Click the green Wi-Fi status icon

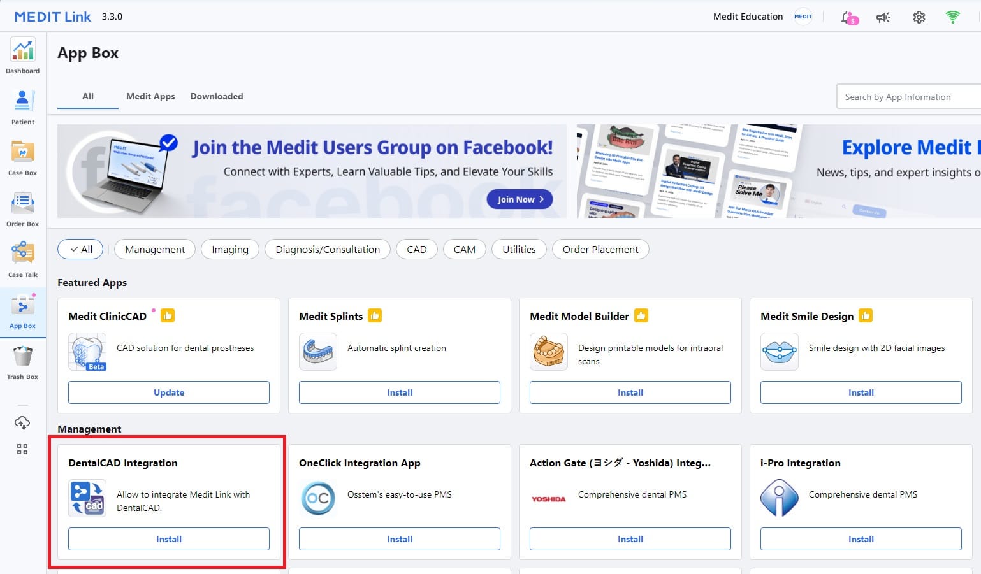tap(953, 17)
